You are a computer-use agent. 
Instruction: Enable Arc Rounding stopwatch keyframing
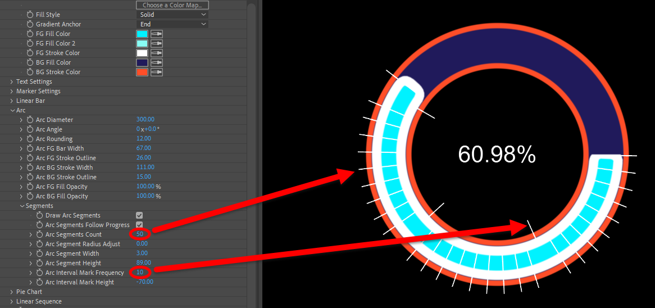[x=30, y=139]
